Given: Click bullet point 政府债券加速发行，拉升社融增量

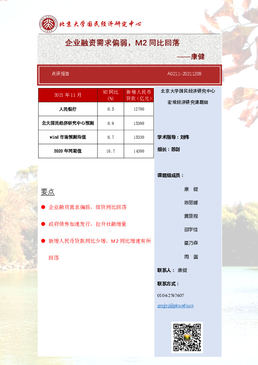Looking at the screenshot, I should (88, 224).
